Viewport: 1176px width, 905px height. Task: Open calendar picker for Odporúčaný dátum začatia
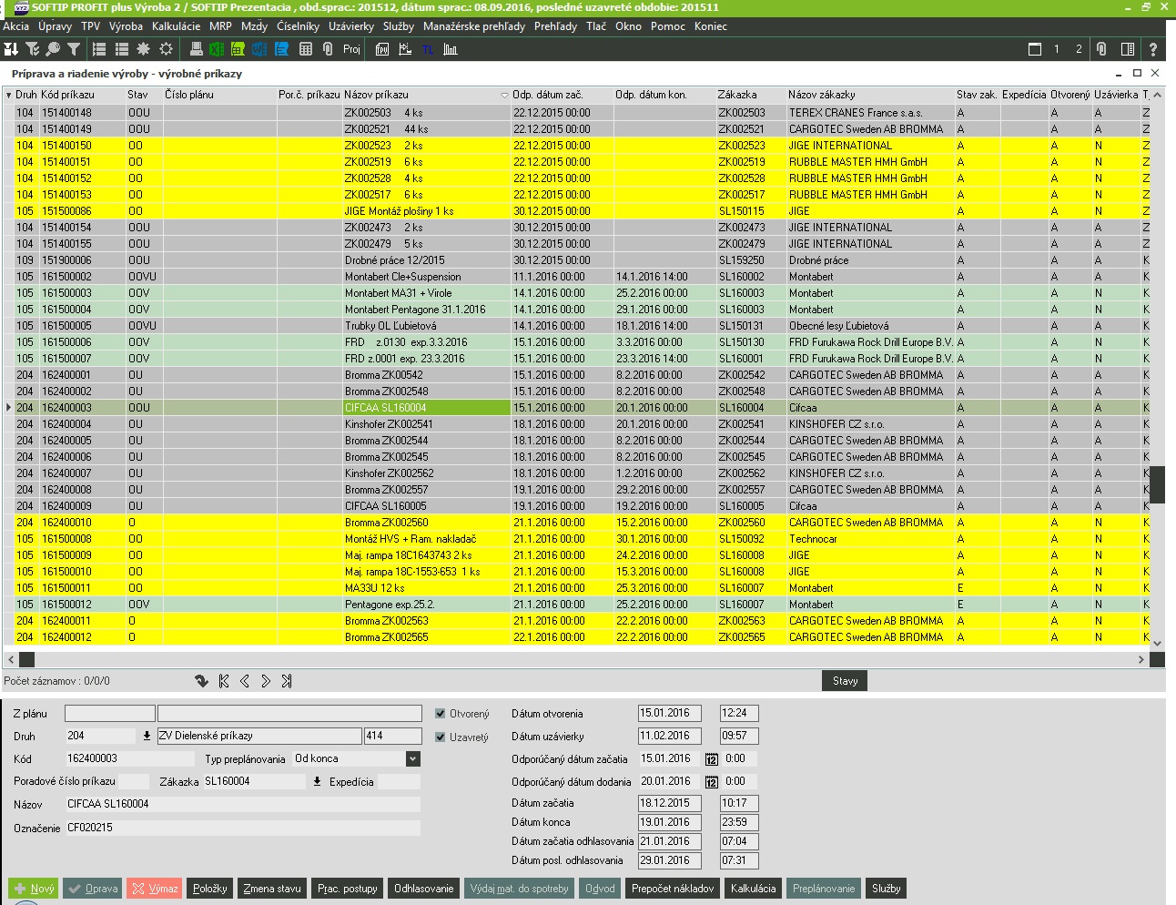pos(712,759)
